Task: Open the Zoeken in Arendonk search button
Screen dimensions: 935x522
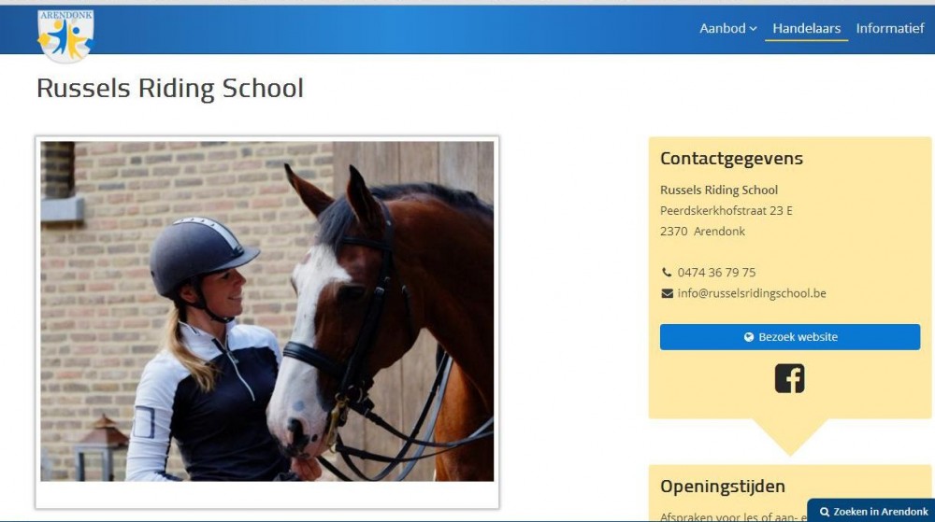Action: click(872, 512)
